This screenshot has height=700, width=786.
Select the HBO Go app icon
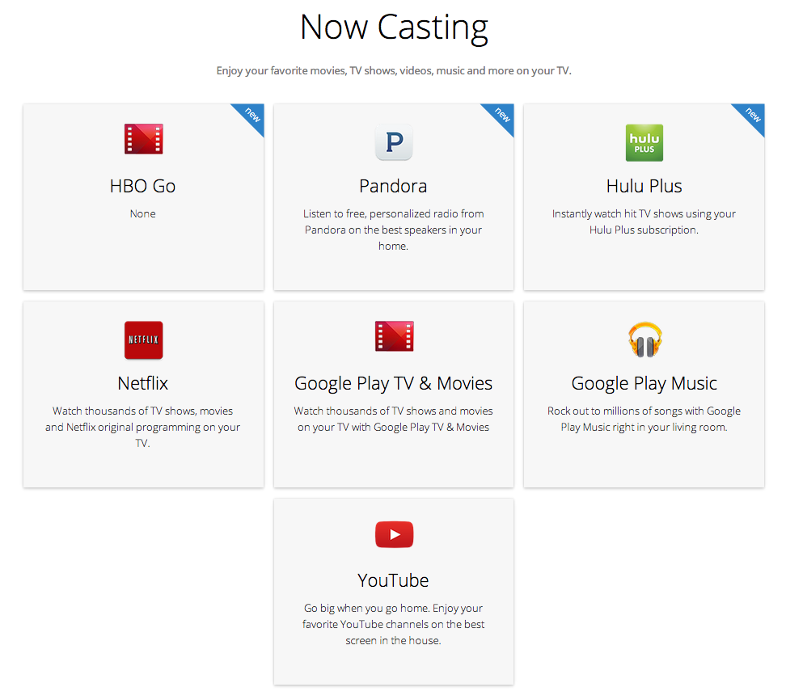coord(142,138)
